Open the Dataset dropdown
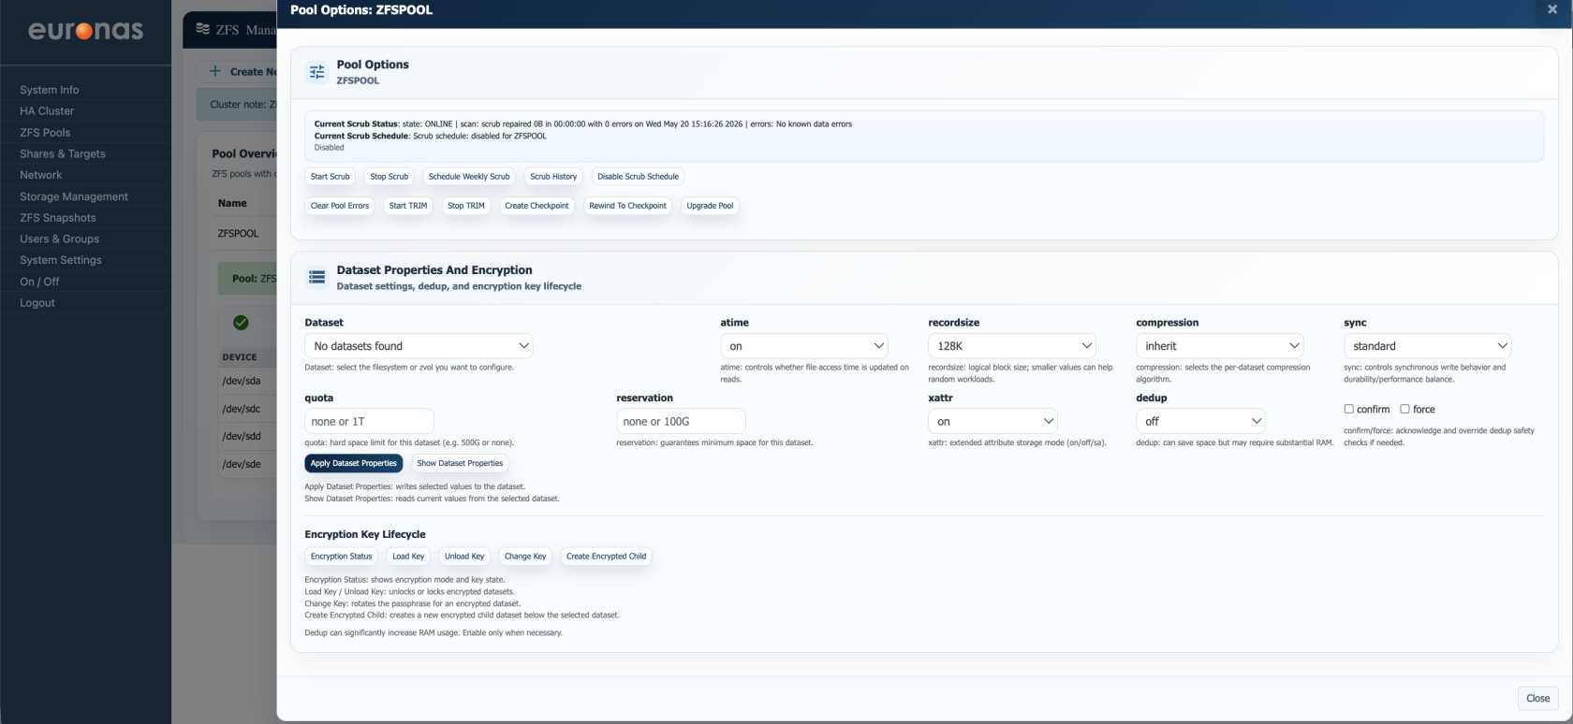The width and height of the screenshot is (1573, 724). (419, 346)
